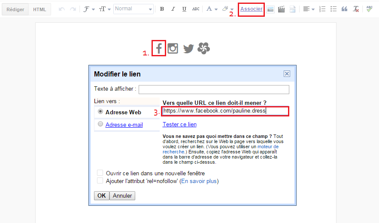Toggle underline formatting
The width and height of the screenshot is (379, 223).
click(x=184, y=9)
